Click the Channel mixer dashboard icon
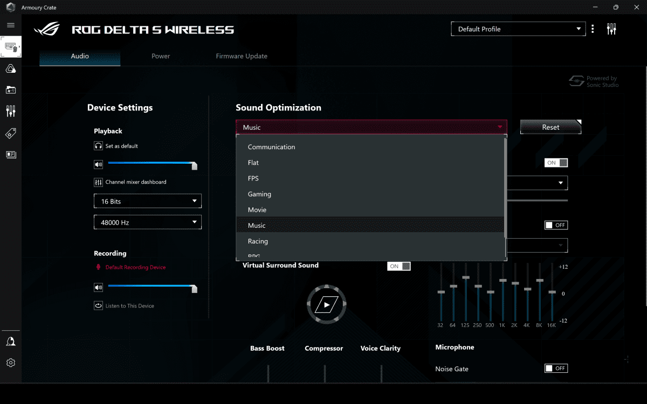 point(98,182)
